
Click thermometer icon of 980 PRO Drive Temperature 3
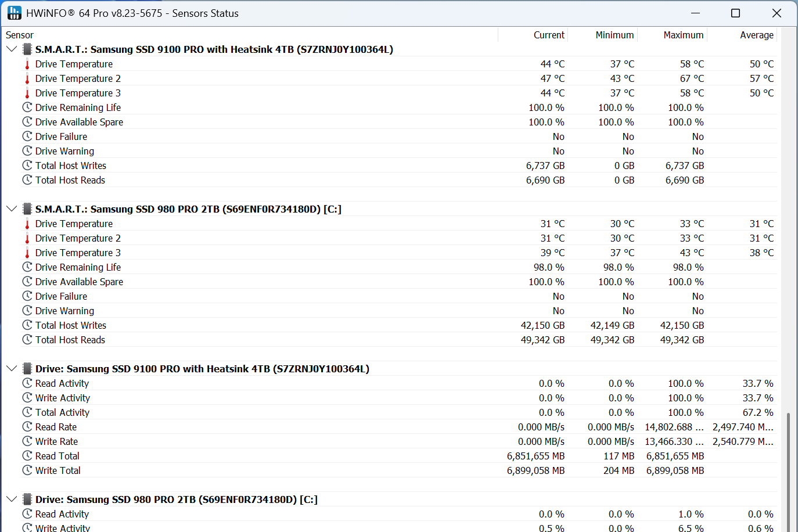[27, 253]
